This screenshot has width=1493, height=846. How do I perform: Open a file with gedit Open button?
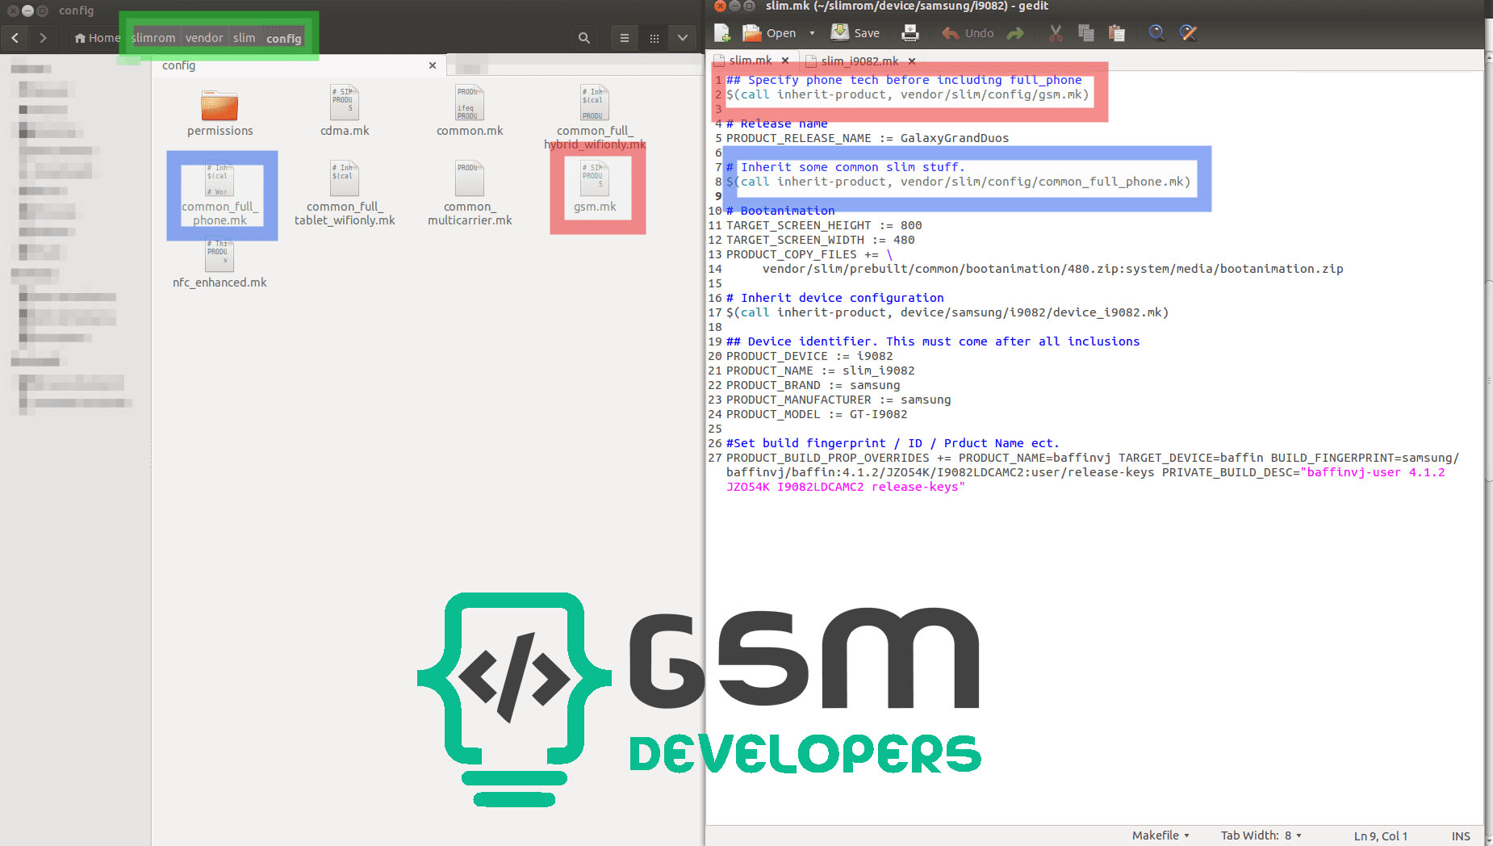click(769, 33)
